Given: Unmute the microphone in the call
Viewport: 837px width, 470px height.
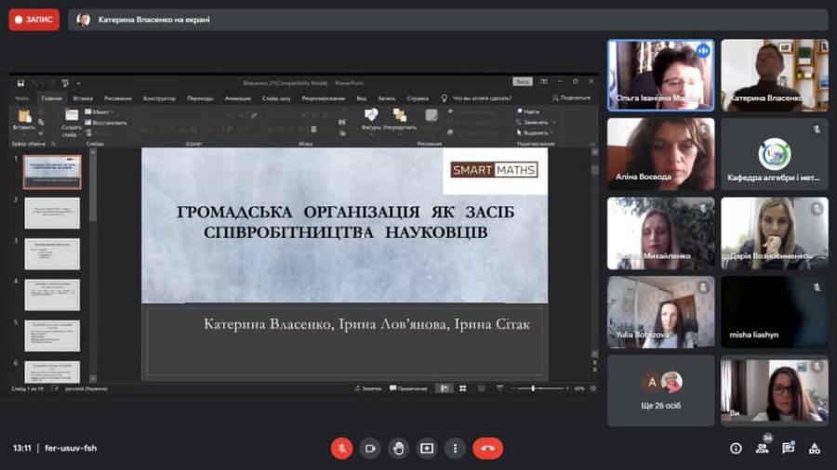Looking at the screenshot, I should point(341,448).
